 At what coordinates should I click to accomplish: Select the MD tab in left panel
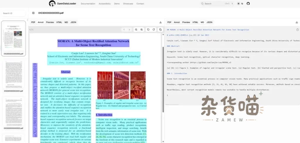(66, 22)
